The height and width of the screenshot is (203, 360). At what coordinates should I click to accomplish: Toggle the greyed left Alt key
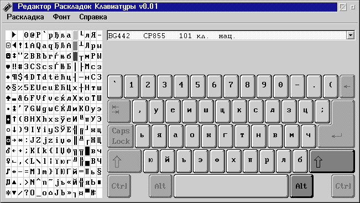click(160, 186)
